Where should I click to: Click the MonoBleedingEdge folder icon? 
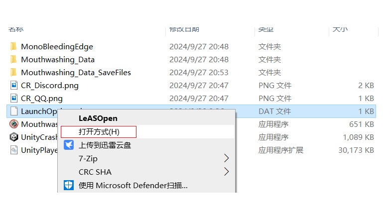coord(14,46)
